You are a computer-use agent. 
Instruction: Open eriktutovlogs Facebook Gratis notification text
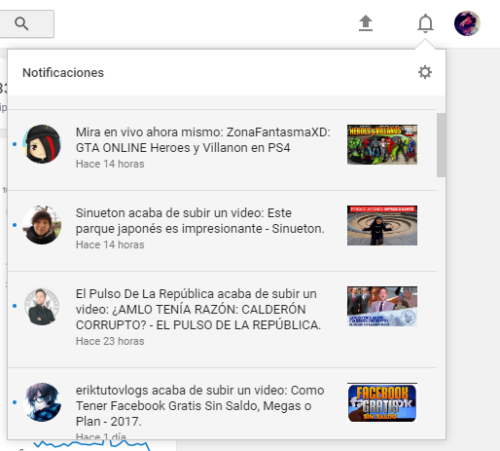tap(199, 405)
